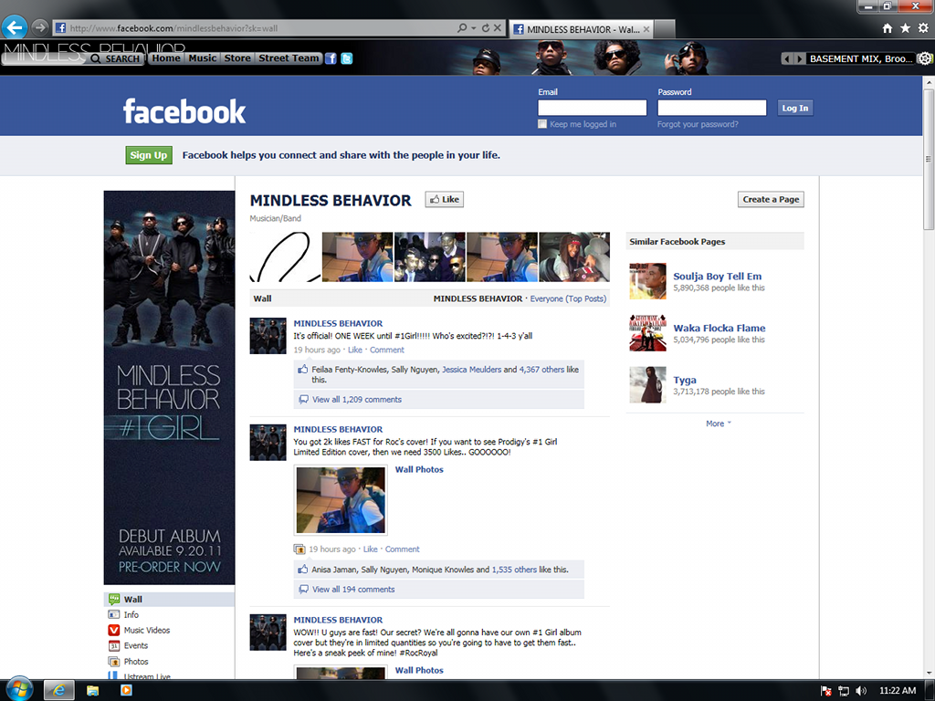Open Ustream Live section

[151, 675]
